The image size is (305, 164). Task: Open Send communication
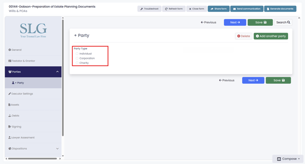(x=247, y=9)
